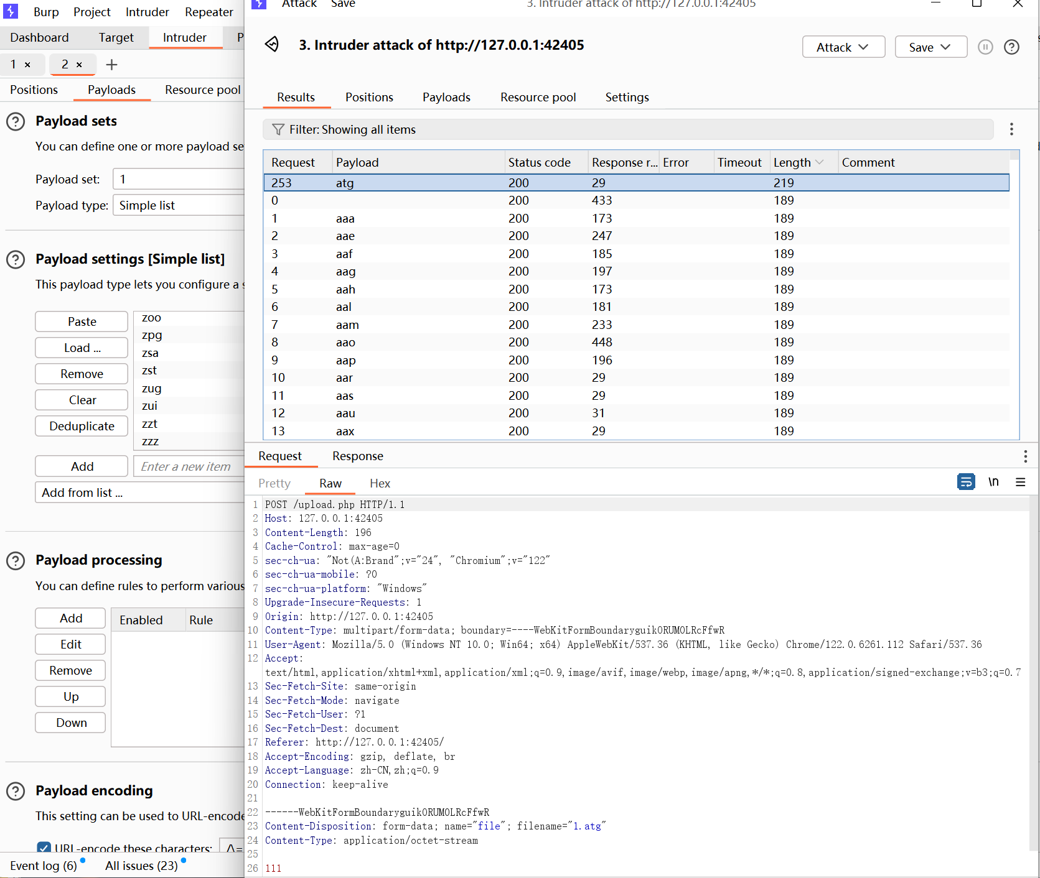Viewport: 1040px width, 878px height.
Task: Click the filter funnel icon
Action: click(x=278, y=129)
